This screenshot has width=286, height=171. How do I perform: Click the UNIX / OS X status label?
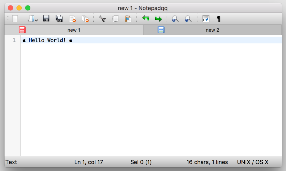[x=253, y=162]
